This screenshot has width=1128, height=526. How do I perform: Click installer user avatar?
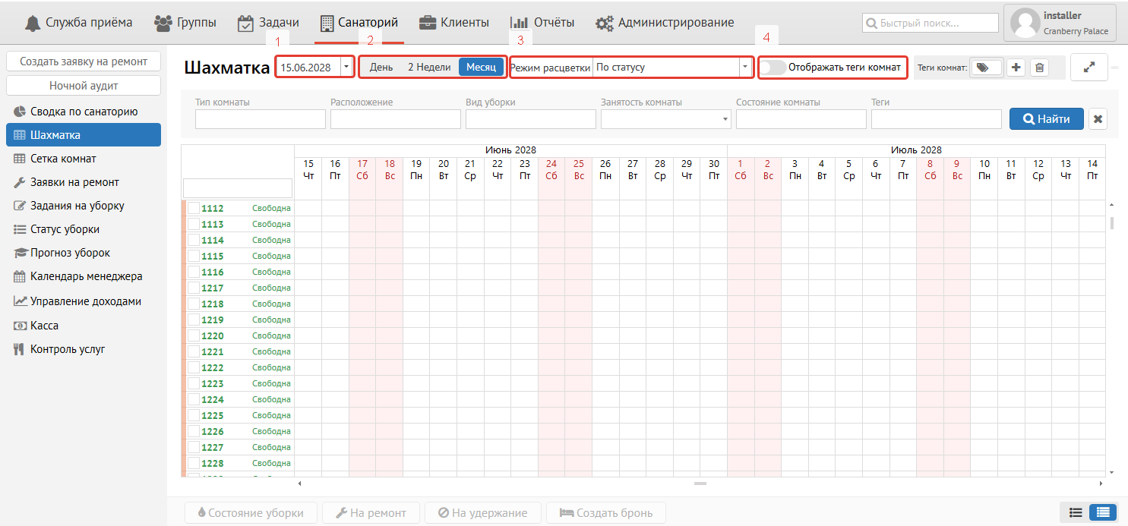(1025, 23)
